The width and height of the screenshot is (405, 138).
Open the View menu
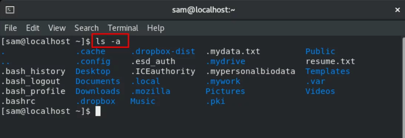57,28
